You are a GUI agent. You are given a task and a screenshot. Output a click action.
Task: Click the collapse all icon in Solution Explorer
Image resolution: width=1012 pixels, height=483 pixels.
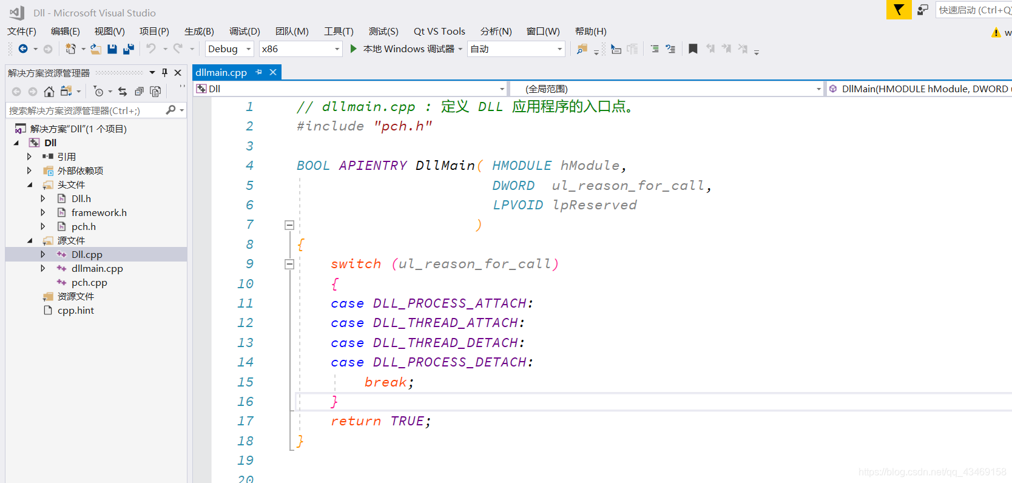pos(139,92)
